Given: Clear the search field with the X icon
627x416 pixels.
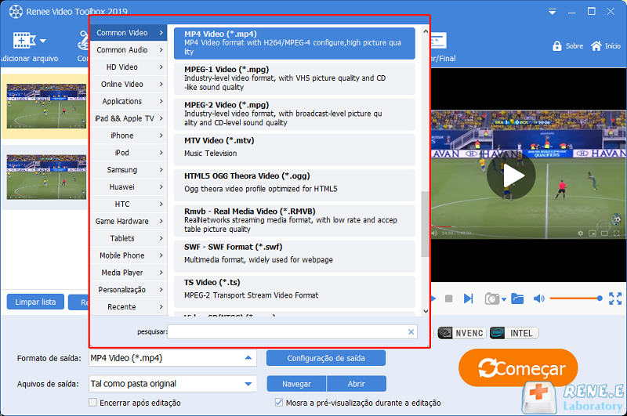Looking at the screenshot, I should pyautogui.click(x=411, y=331).
